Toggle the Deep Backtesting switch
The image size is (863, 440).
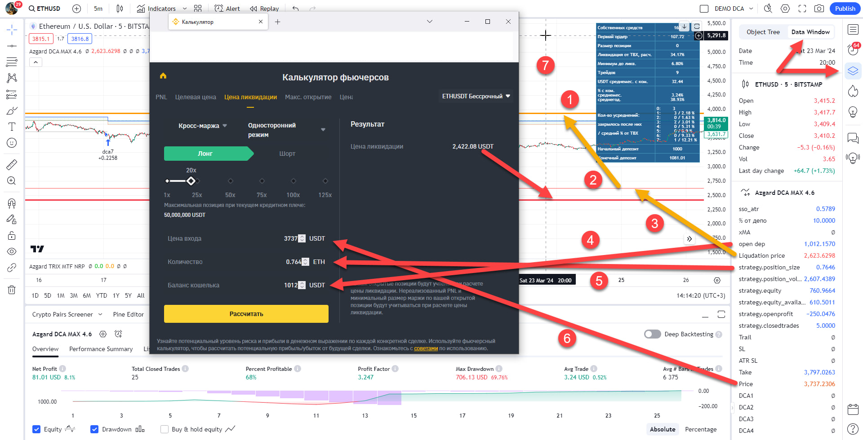click(652, 334)
